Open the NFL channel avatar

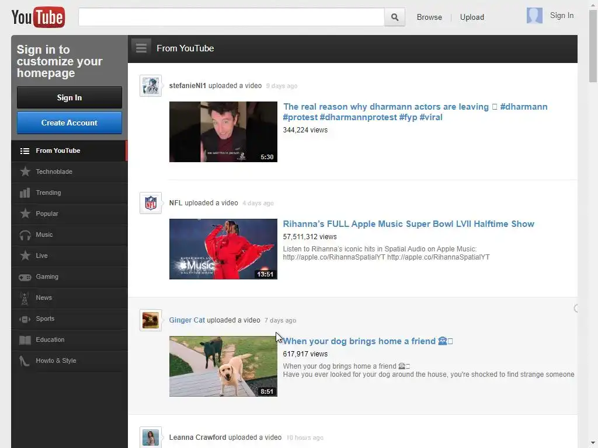pyautogui.click(x=151, y=203)
